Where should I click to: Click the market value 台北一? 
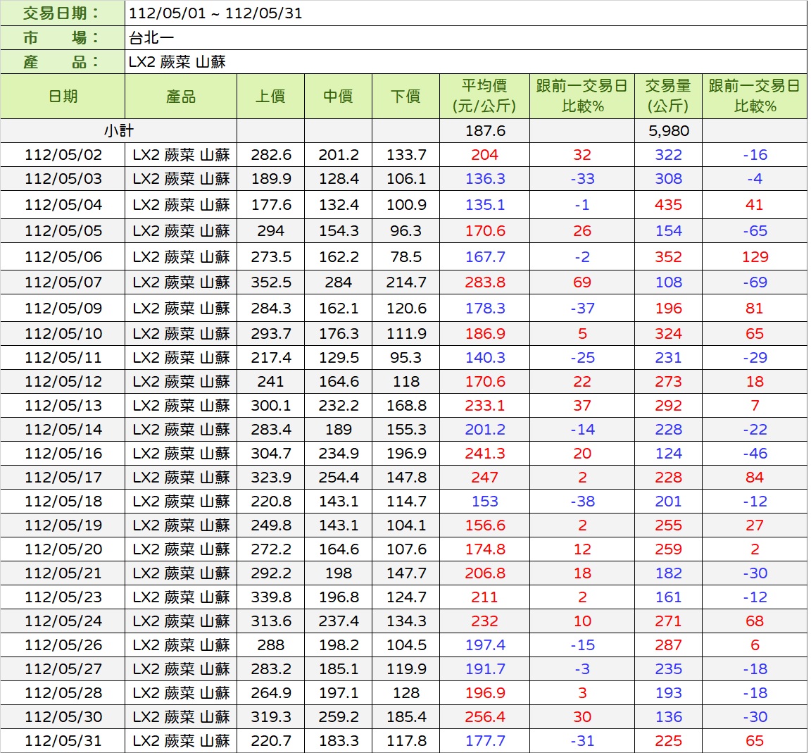pos(151,38)
